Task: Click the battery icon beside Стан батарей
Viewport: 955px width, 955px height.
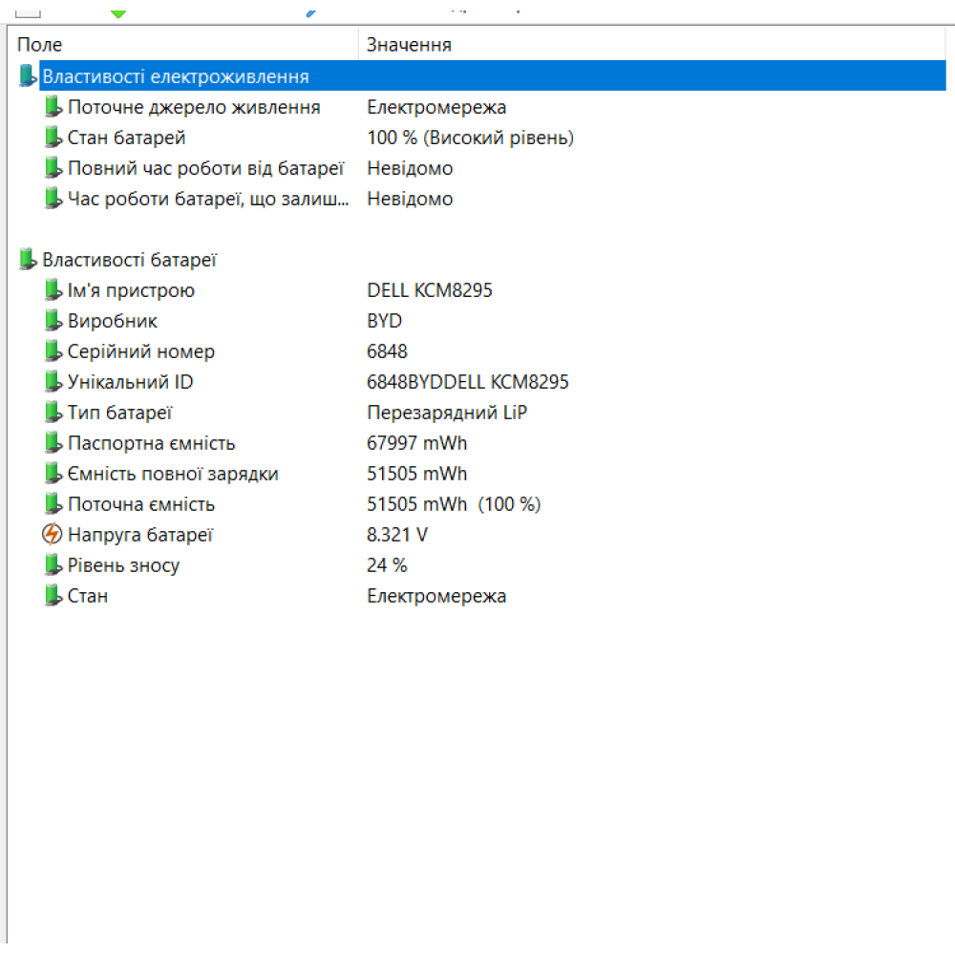Action: tap(53, 138)
